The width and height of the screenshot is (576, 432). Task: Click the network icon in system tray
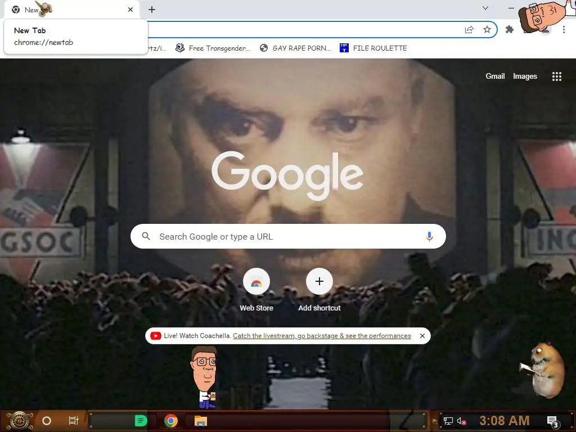pos(448,421)
